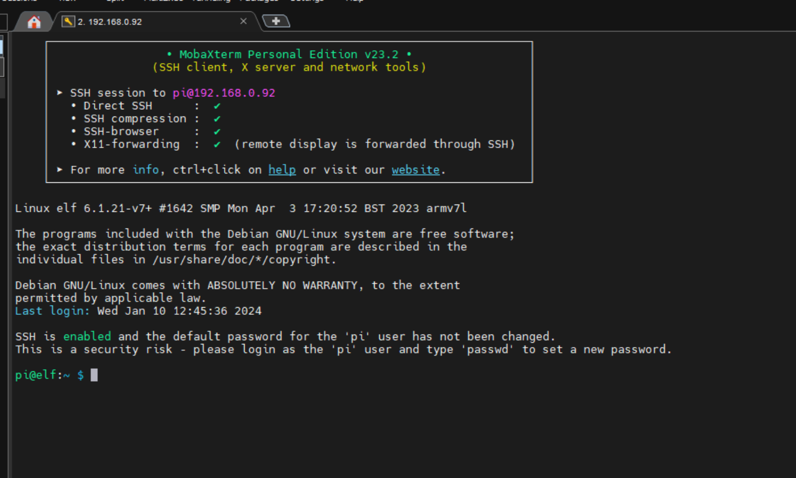Close the 192.168.0.92 session tab

243,21
